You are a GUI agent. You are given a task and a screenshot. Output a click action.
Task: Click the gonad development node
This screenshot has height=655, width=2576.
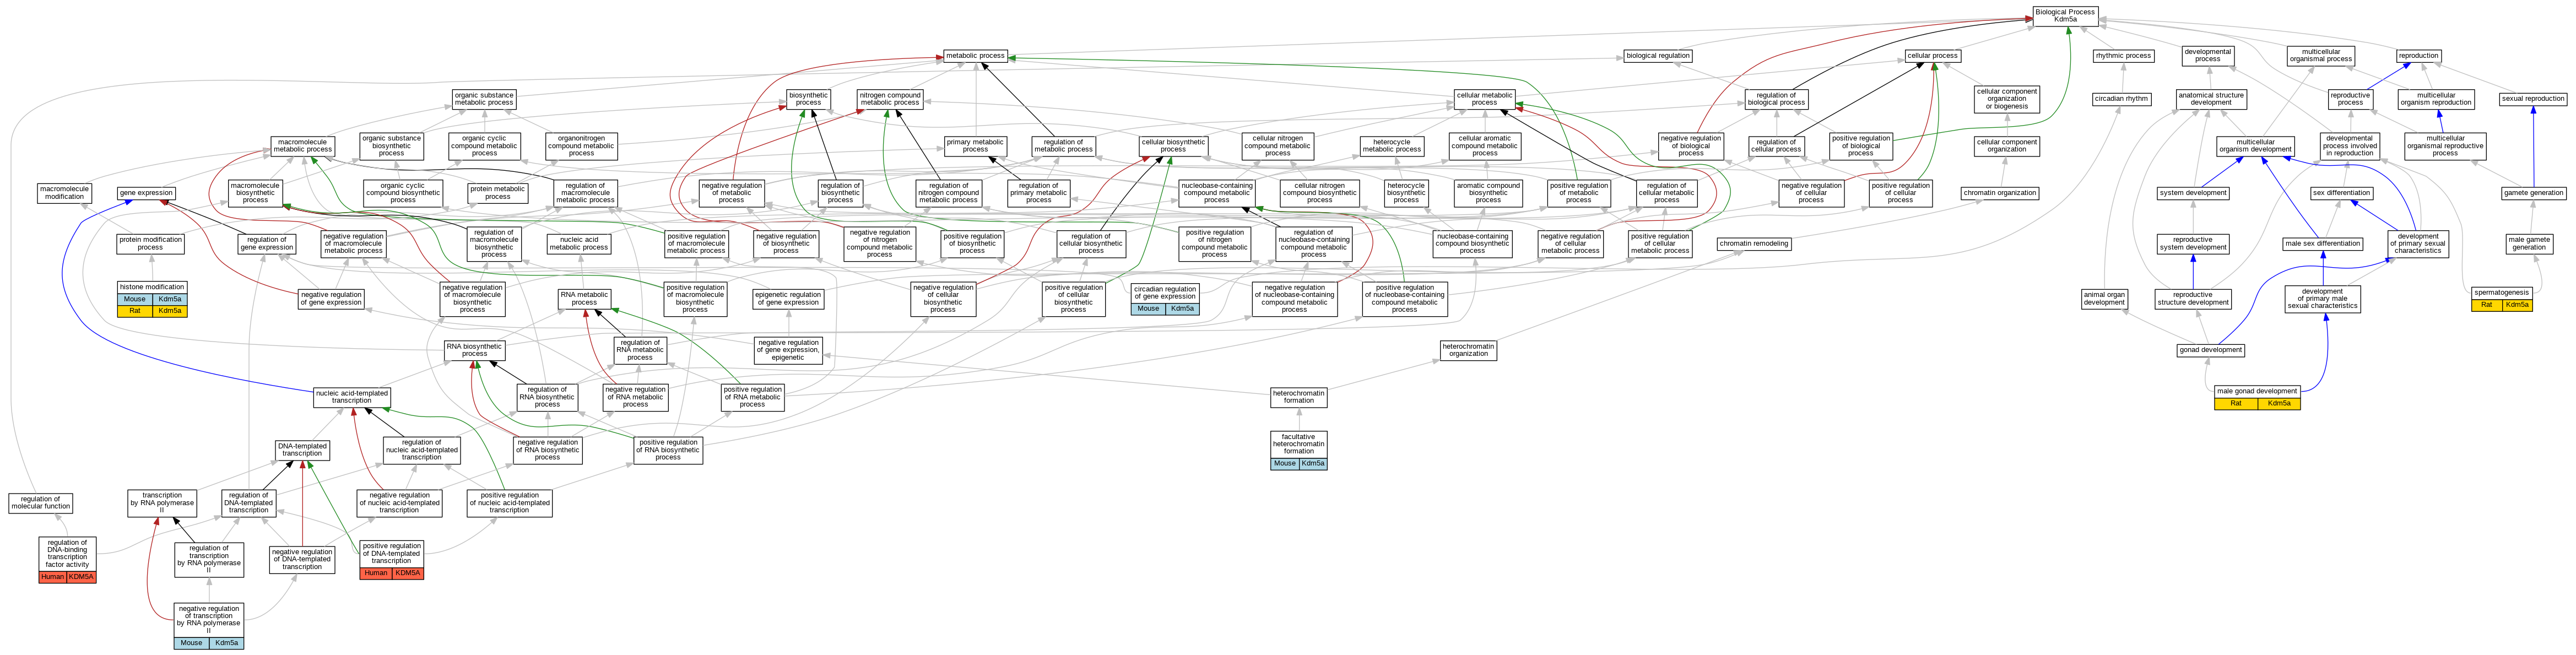[2210, 350]
